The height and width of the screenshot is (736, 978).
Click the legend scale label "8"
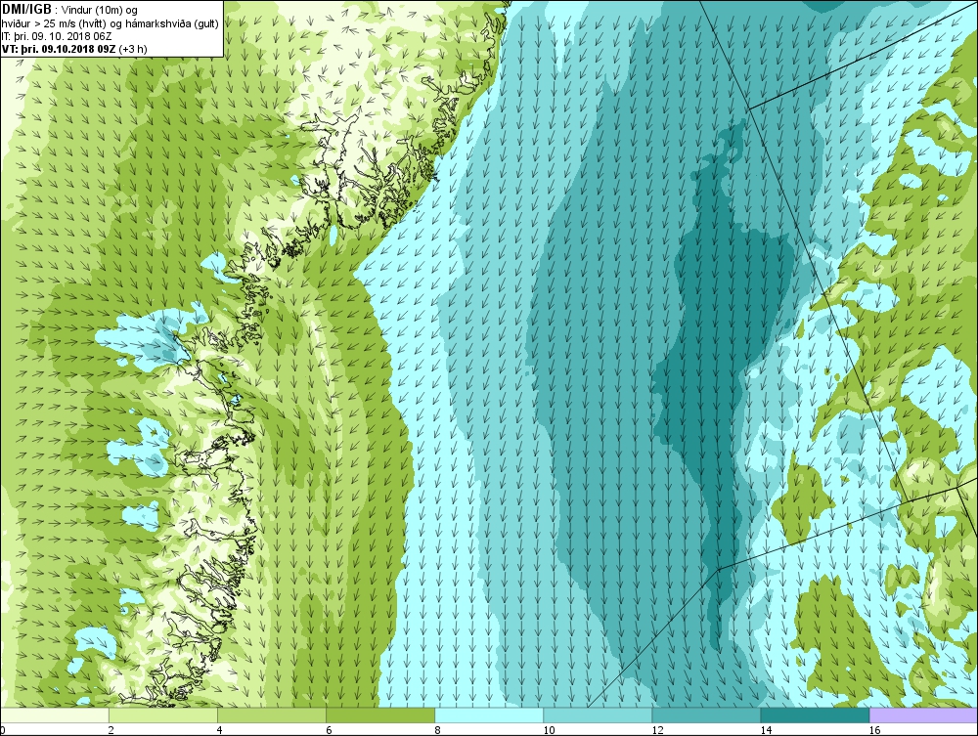(x=437, y=730)
